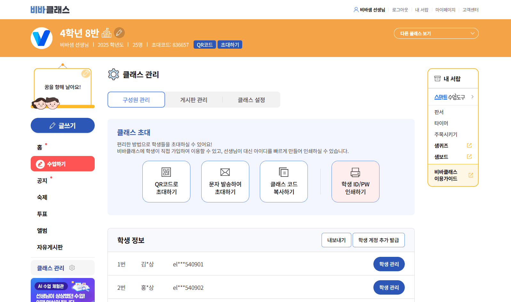The image size is (511, 302).
Task: Click 학생 관리 for student 2번 홍*상
Action: (x=389, y=287)
